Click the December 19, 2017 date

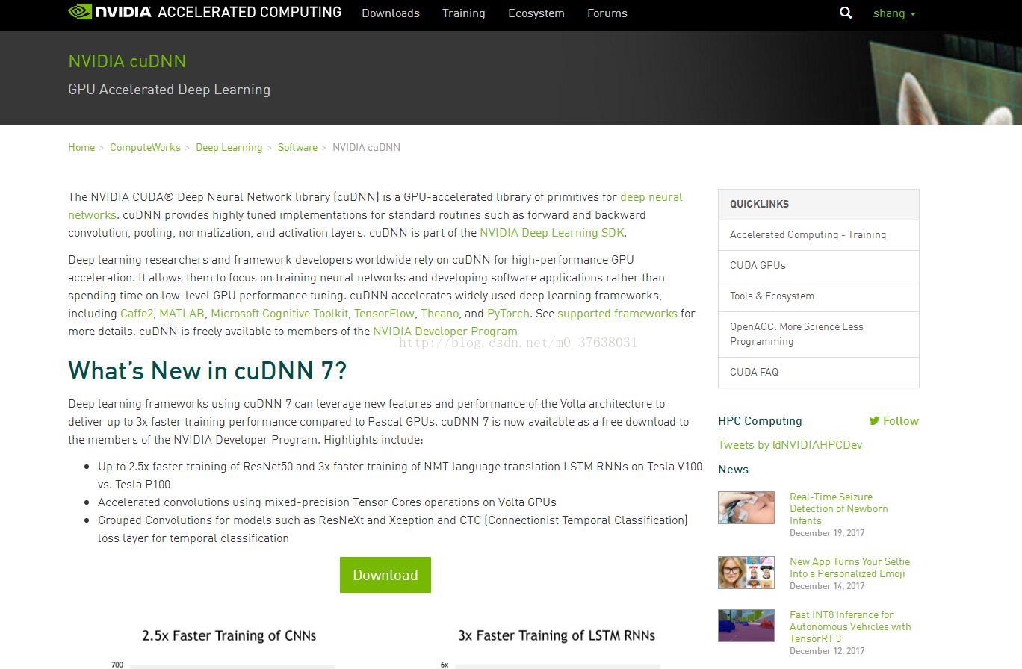click(x=827, y=533)
